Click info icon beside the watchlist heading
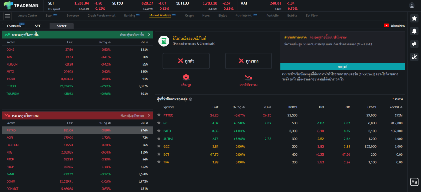Image resolution: width=421 pixels, height=192 pixels. (190, 99)
